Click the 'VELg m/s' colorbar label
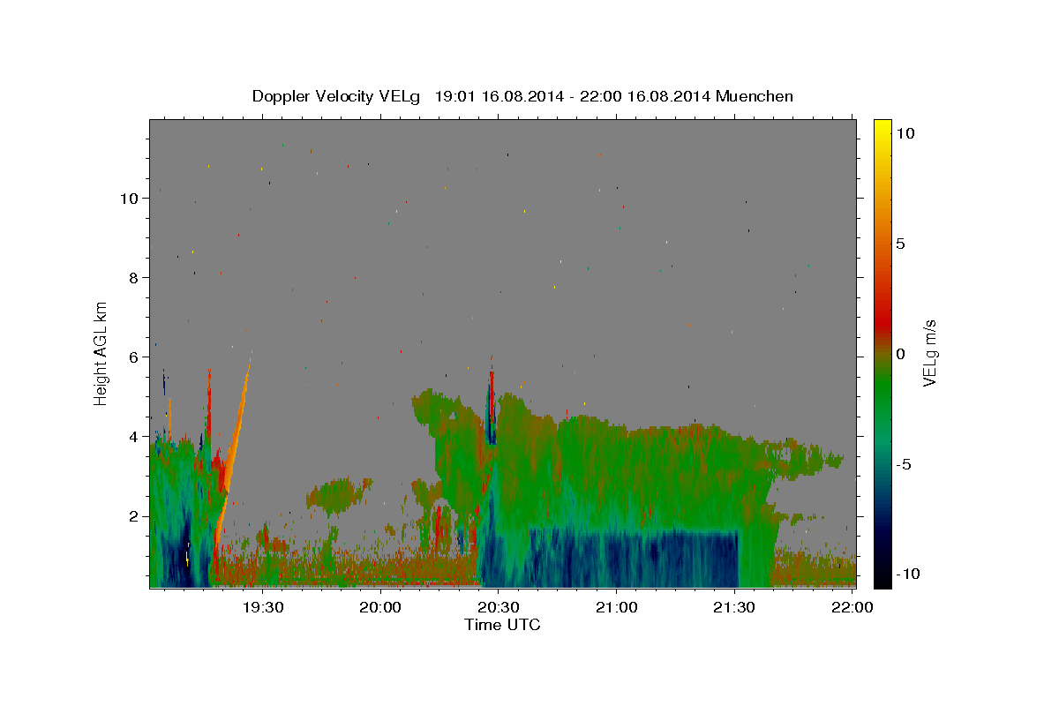 pyautogui.click(x=929, y=354)
